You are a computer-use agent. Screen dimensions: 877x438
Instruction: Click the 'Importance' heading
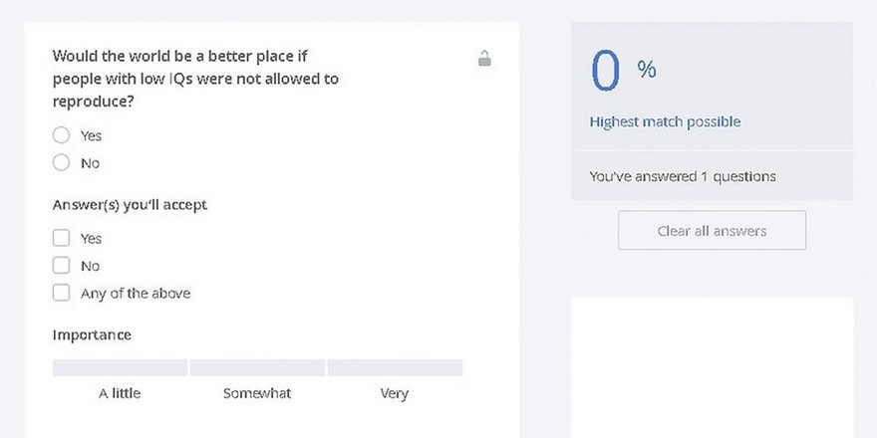point(92,335)
